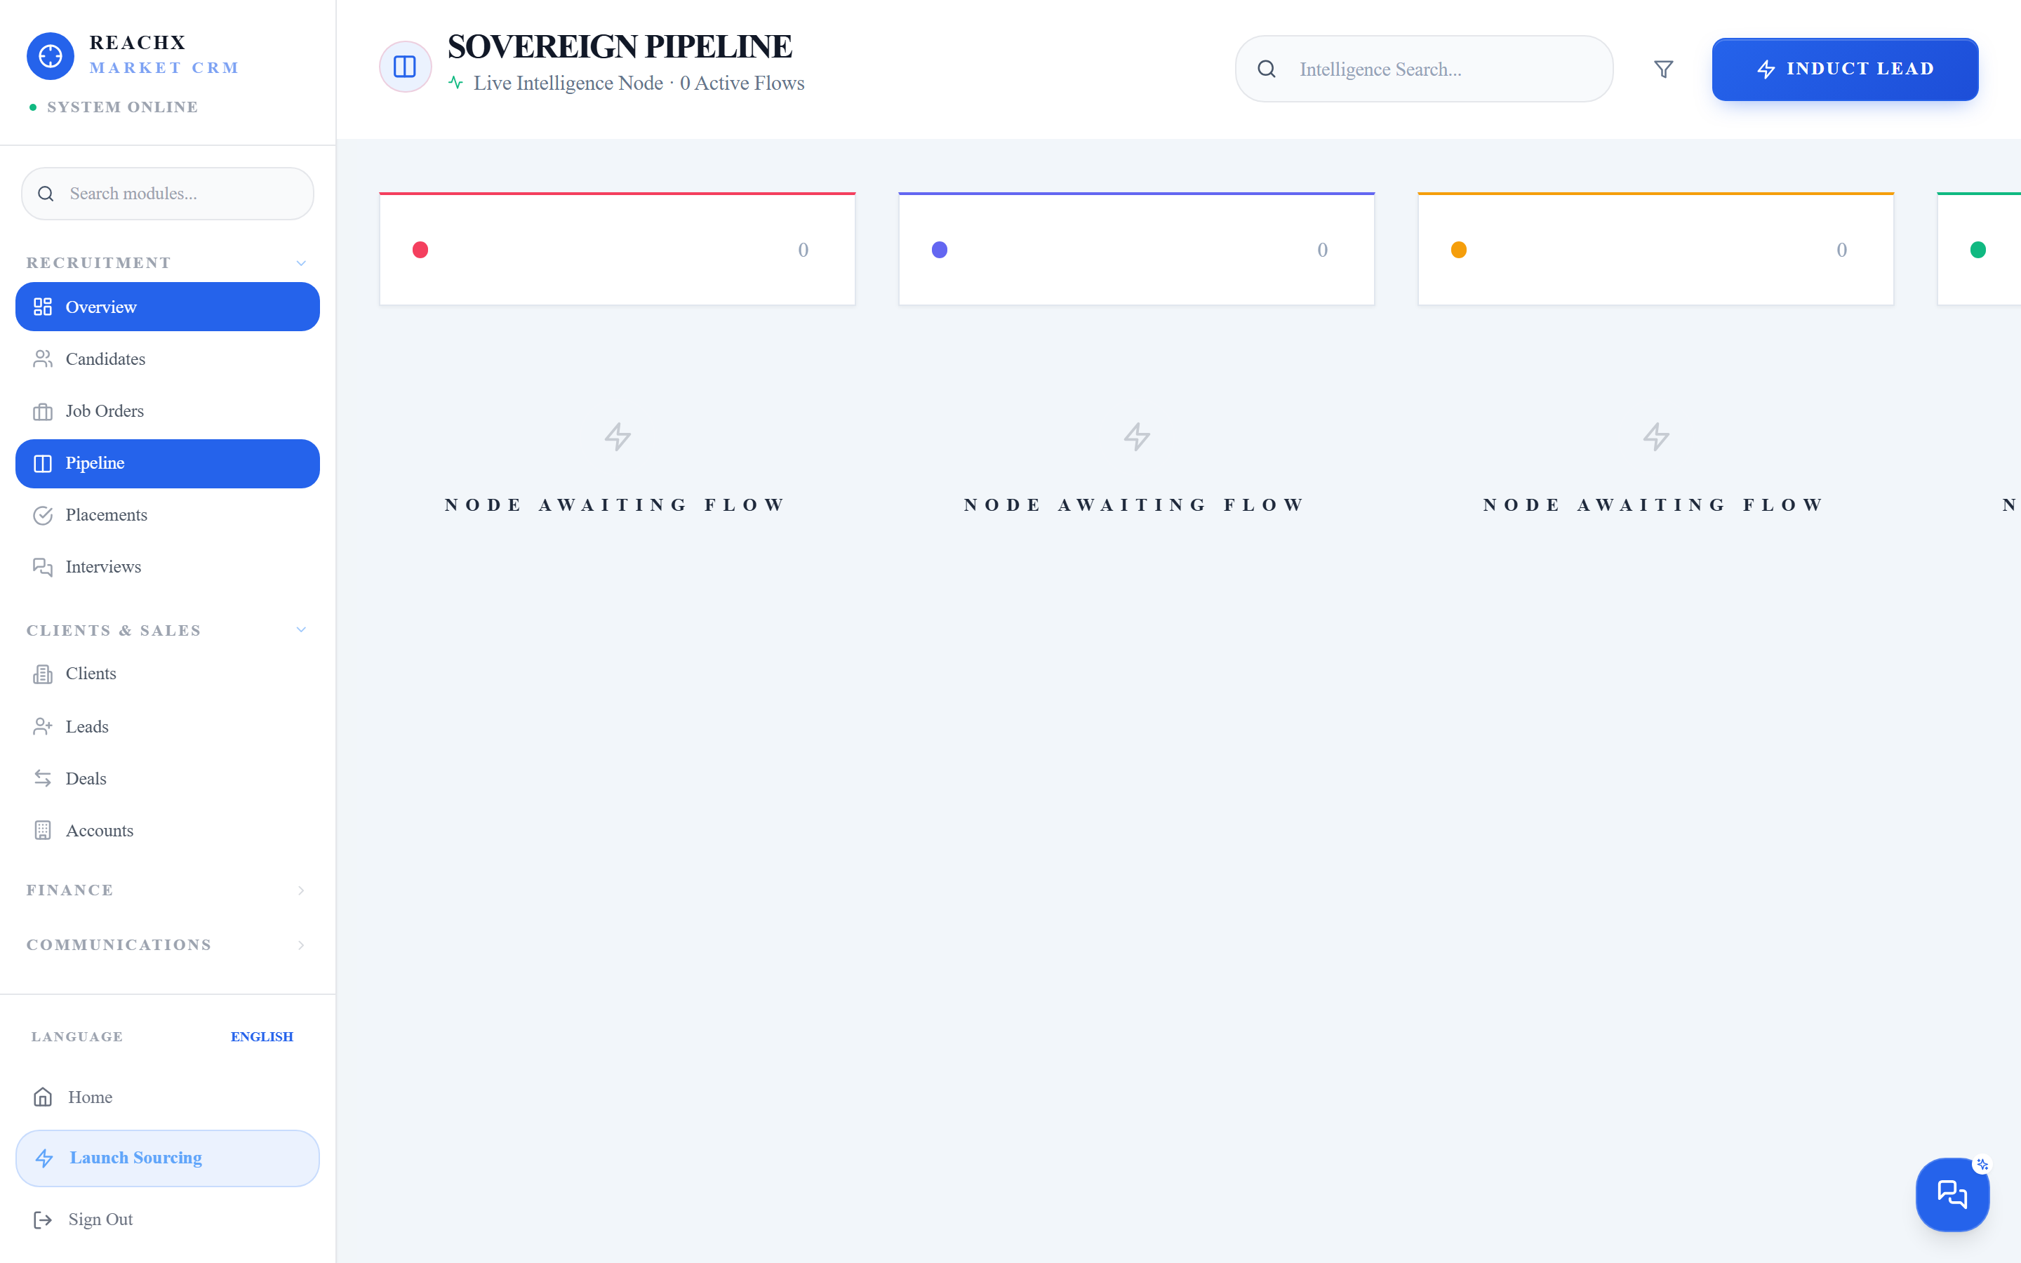Open the AI chat assistant bubble
2021x1263 pixels.
tap(1952, 1194)
